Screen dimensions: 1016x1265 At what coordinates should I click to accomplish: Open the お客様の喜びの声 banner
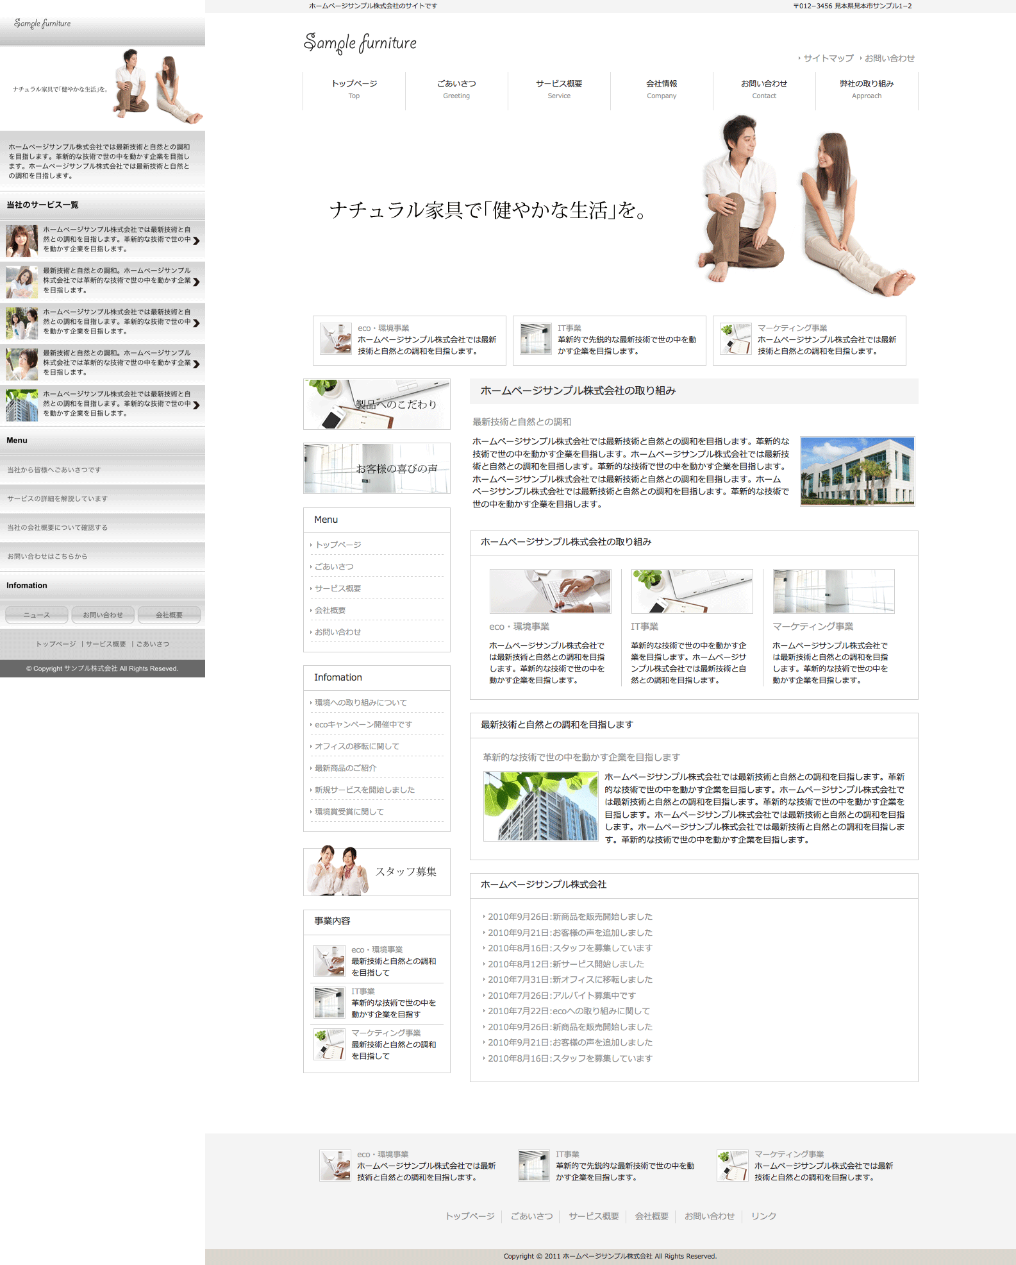(x=376, y=468)
